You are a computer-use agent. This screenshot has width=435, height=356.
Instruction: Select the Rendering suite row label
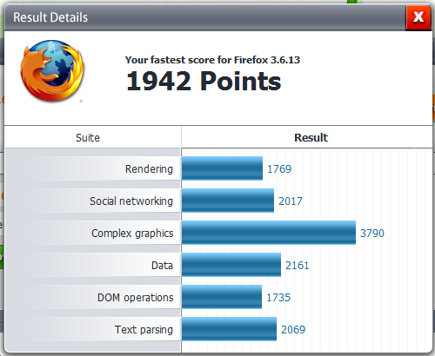point(149,168)
